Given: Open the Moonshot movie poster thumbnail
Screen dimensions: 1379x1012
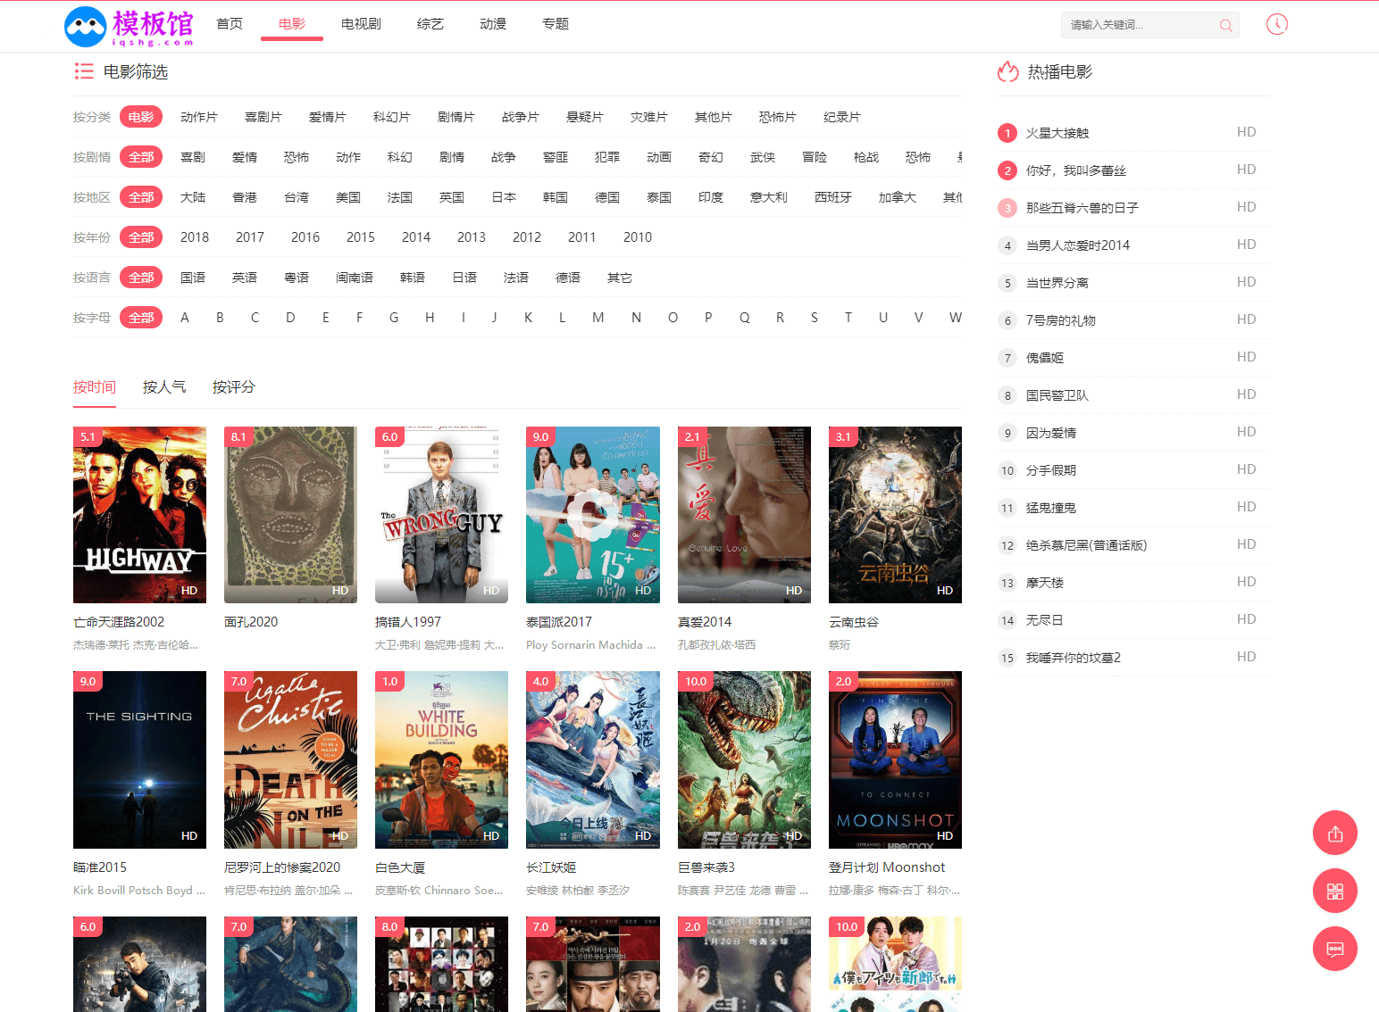Looking at the screenshot, I should [895, 759].
